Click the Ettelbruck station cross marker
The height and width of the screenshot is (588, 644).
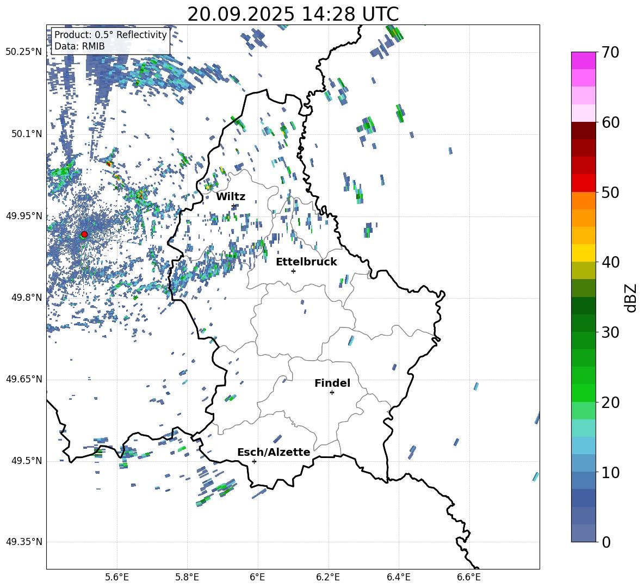(293, 271)
